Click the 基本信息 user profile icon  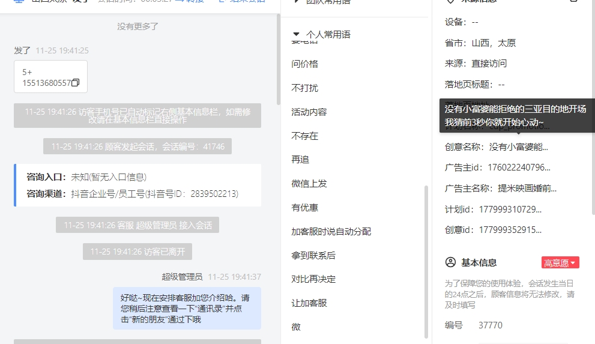pyautogui.click(x=450, y=262)
